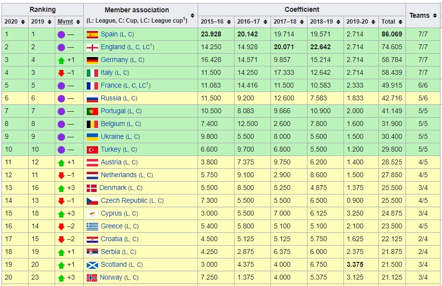Open the Croatia association link
Viewport: 442px width, 286px height.
111,239
